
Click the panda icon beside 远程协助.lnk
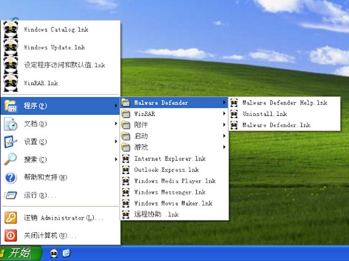126,214
